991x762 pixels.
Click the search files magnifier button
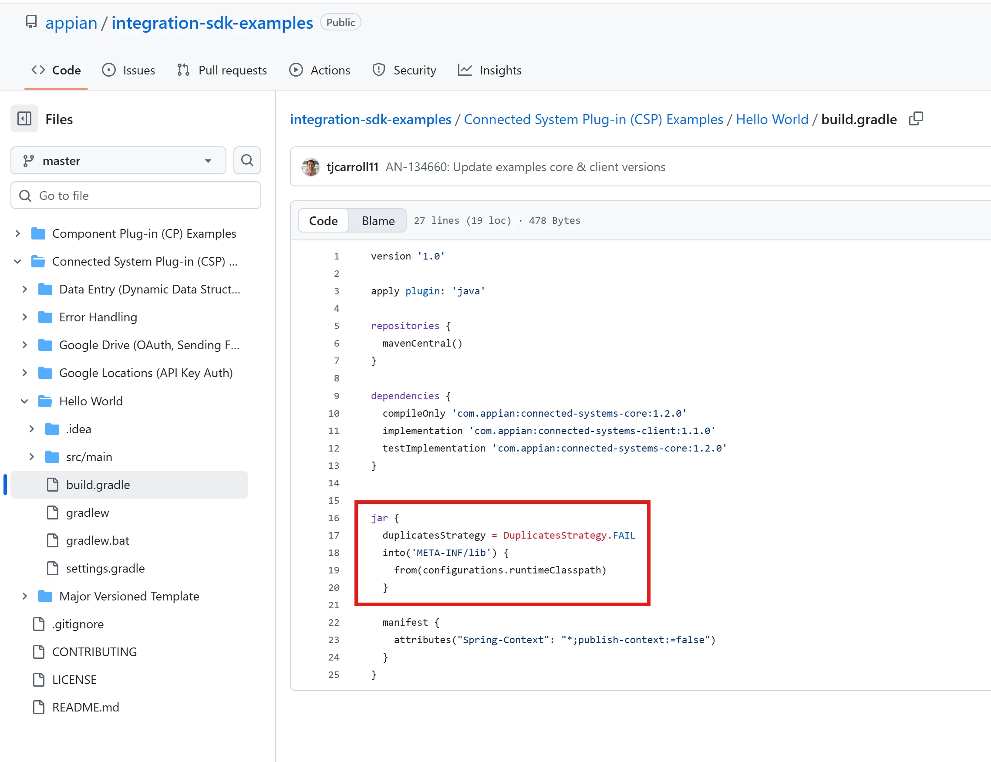(247, 160)
